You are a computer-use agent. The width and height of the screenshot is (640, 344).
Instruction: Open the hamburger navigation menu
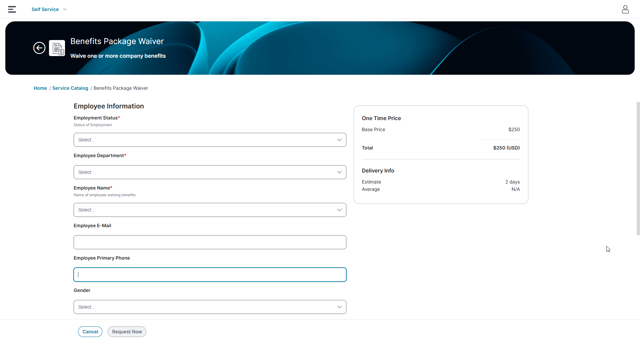point(12,9)
